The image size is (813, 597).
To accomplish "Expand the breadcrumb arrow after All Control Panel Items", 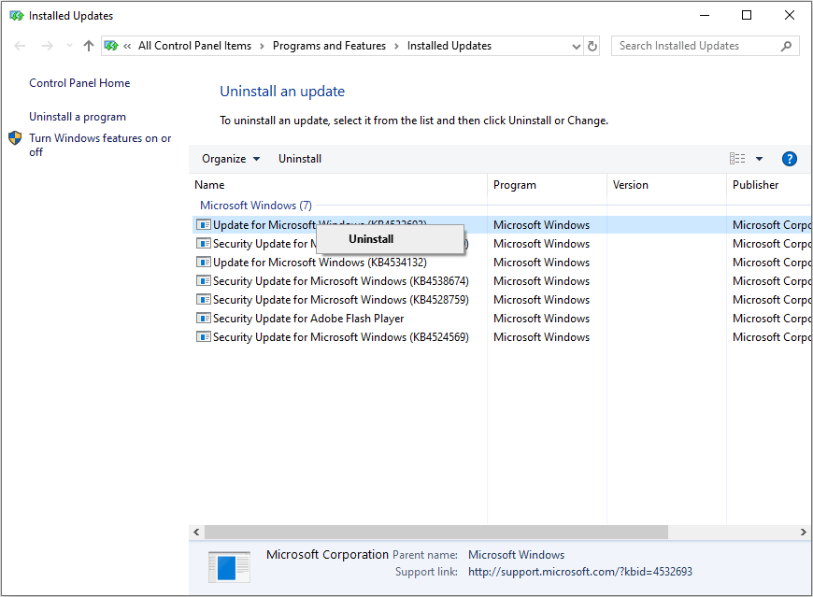I will pos(262,46).
